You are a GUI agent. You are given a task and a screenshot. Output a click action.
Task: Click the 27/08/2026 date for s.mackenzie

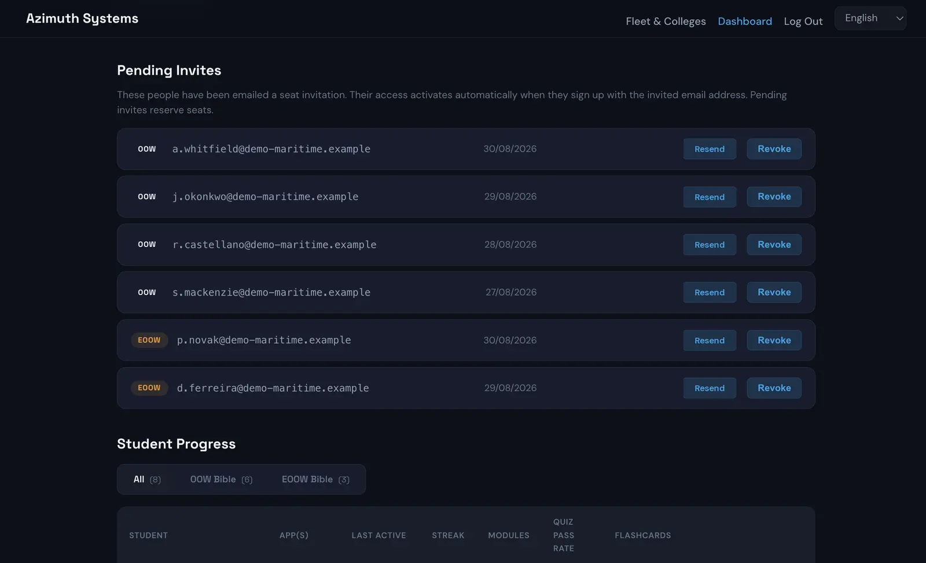(511, 292)
